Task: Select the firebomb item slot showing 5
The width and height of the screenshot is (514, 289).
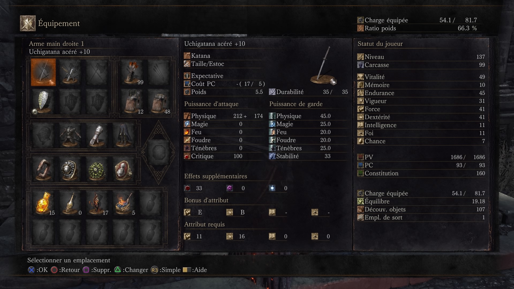Action: point(124,204)
